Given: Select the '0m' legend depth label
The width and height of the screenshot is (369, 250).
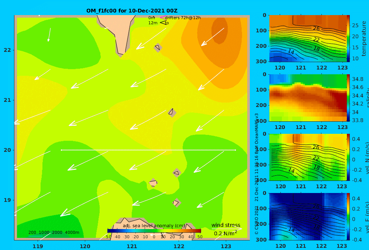Looking at the screenshot, I should coord(152,18).
